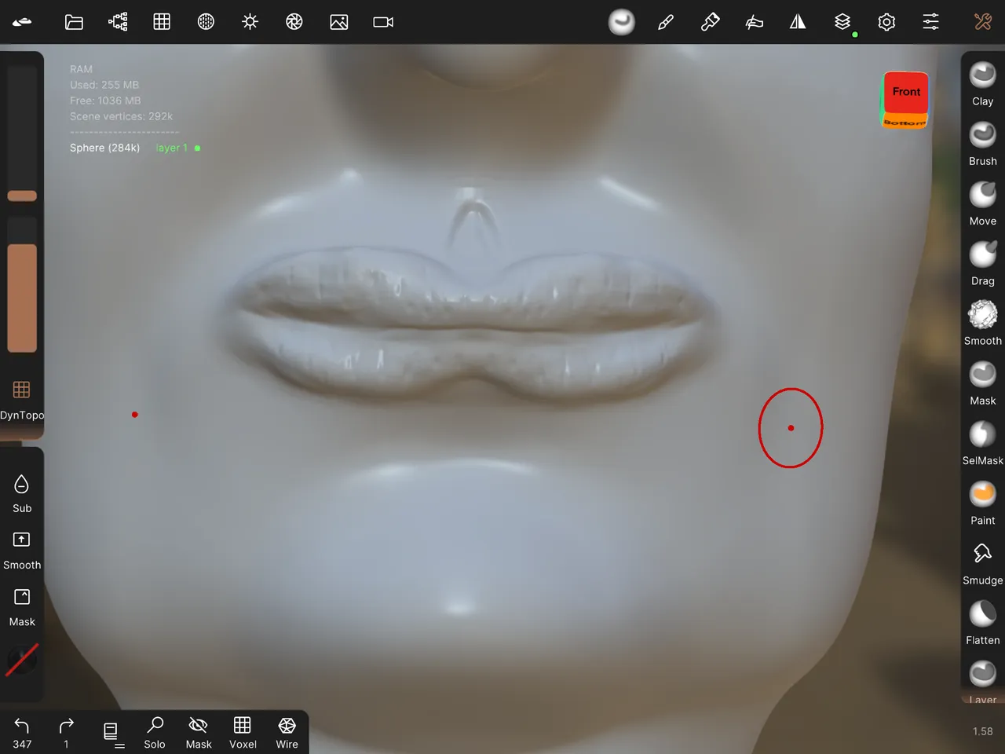This screenshot has height=754, width=1005.
Task: Toggle Solo mode
Action: pos(155,733)
